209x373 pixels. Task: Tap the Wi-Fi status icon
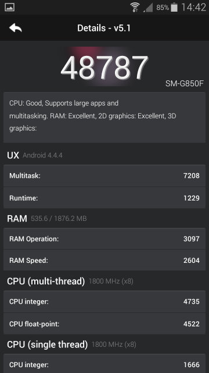(135, 7)
